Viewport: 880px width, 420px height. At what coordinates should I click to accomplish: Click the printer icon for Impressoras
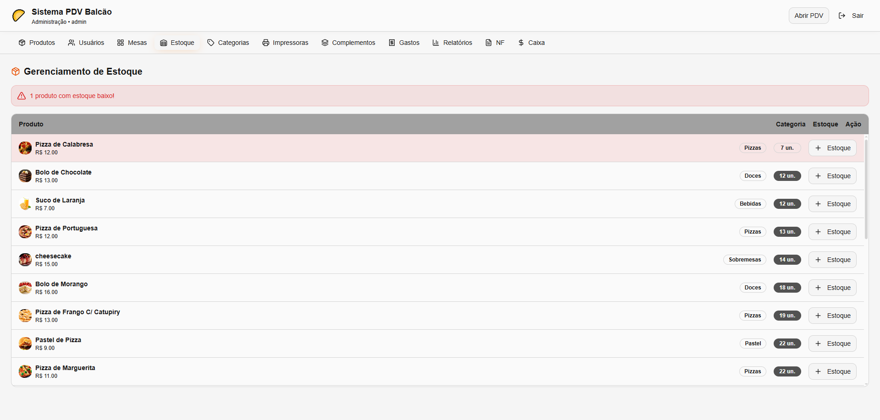(x=266, y=43)
